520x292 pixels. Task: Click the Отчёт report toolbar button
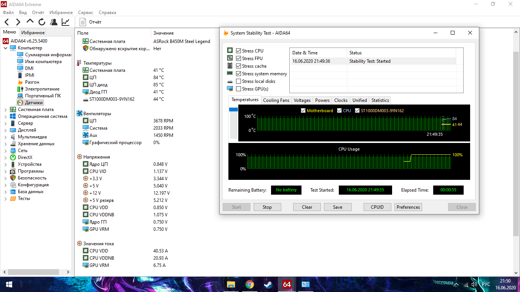tap(91, 22)
